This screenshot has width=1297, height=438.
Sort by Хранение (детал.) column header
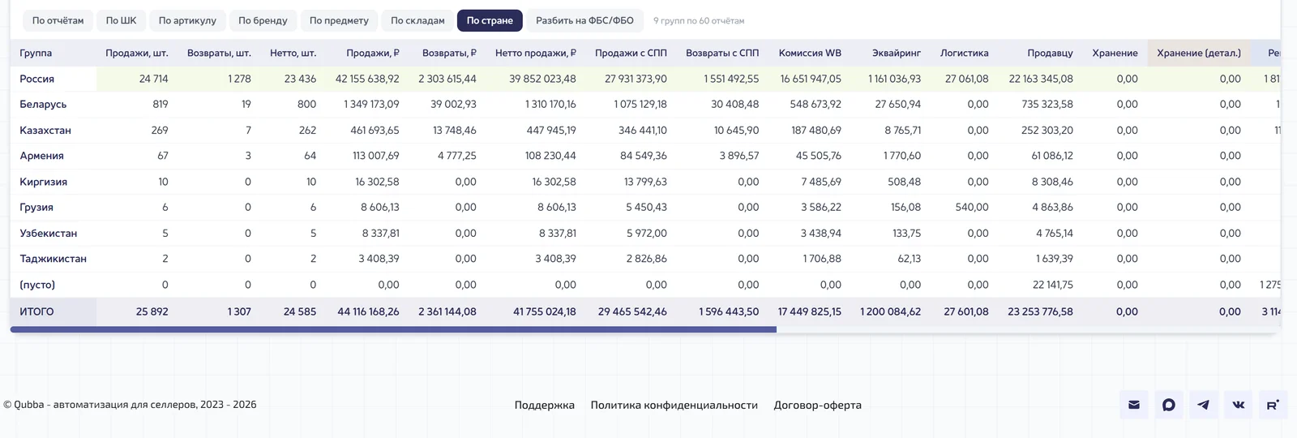click(1199, 53)
